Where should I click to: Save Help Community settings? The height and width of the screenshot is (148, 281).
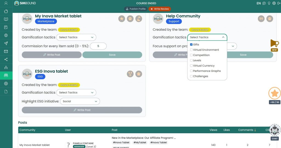(250, 55)
